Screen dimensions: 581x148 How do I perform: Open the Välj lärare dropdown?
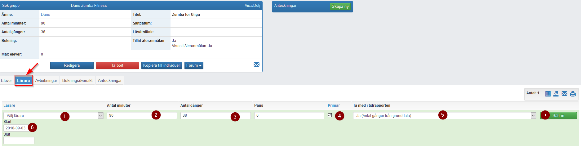point(53,115)
